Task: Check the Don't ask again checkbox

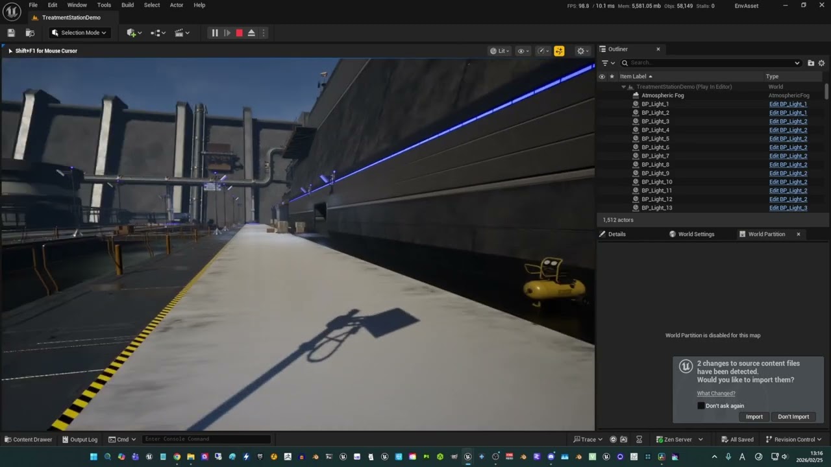Action: [x=701, y=405]
